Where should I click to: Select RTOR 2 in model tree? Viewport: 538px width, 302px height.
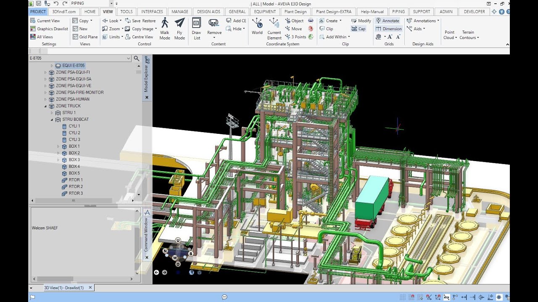pos(76,187)
